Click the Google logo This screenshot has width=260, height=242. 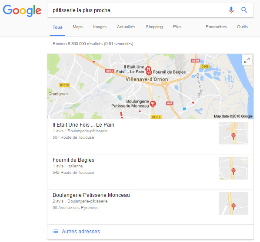(x=22, y=10)
